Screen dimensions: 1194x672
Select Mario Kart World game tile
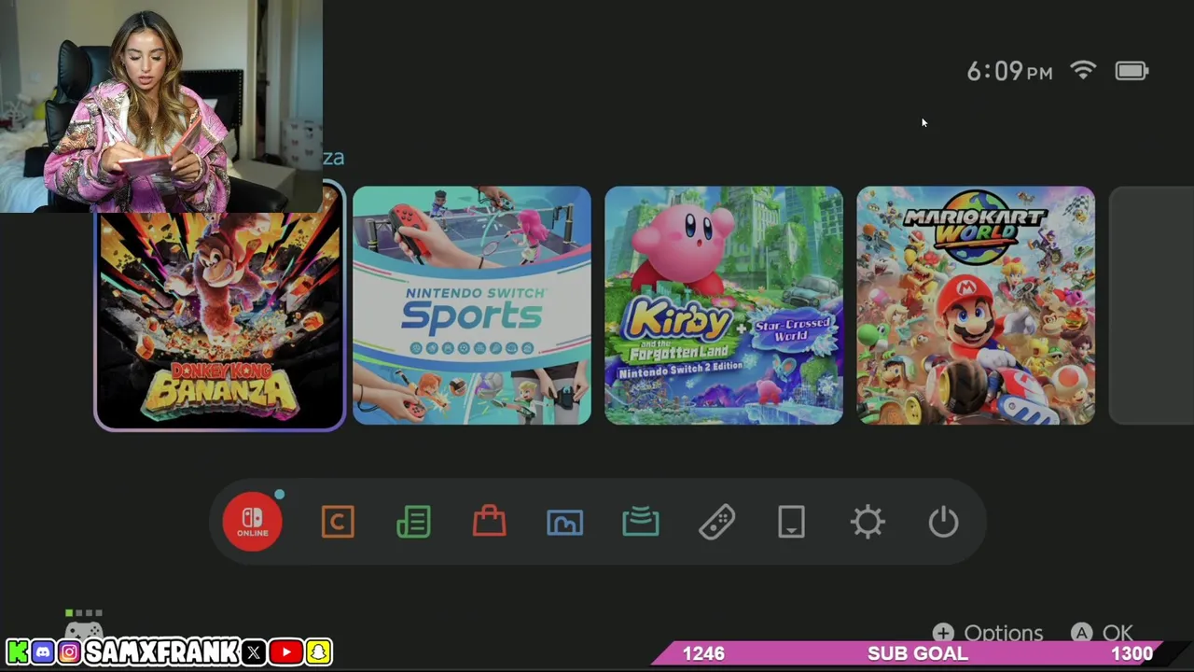976,305
